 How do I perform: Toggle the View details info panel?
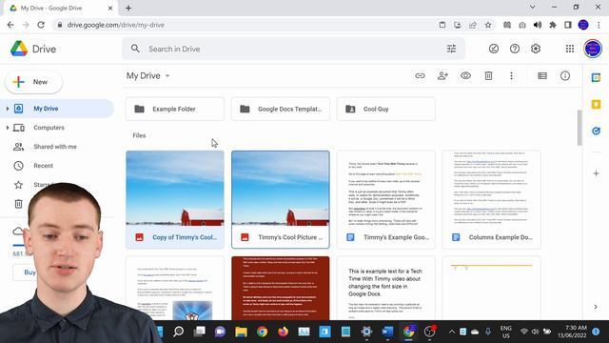point(565,76)
